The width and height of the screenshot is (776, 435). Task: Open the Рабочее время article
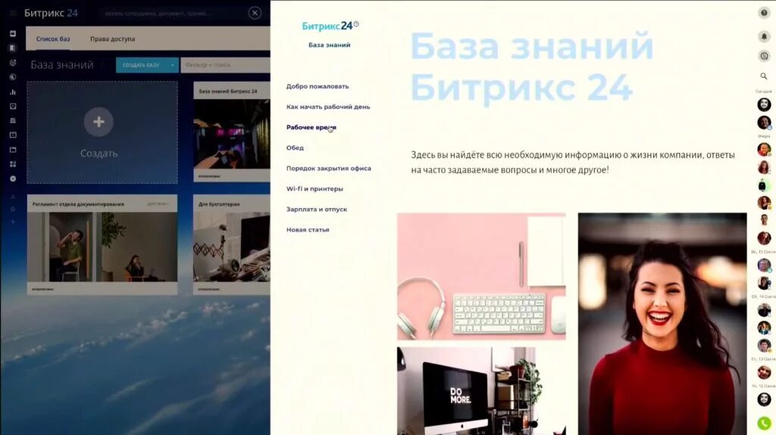tap(311, 127)
